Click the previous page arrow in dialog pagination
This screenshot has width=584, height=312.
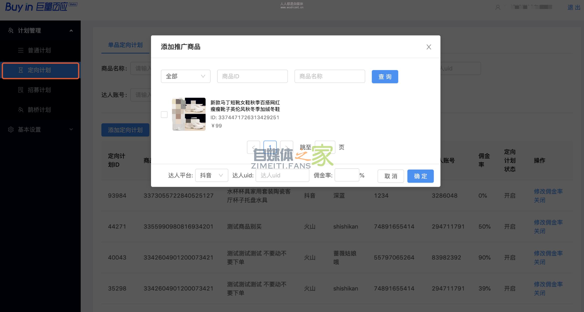(254, 147)
